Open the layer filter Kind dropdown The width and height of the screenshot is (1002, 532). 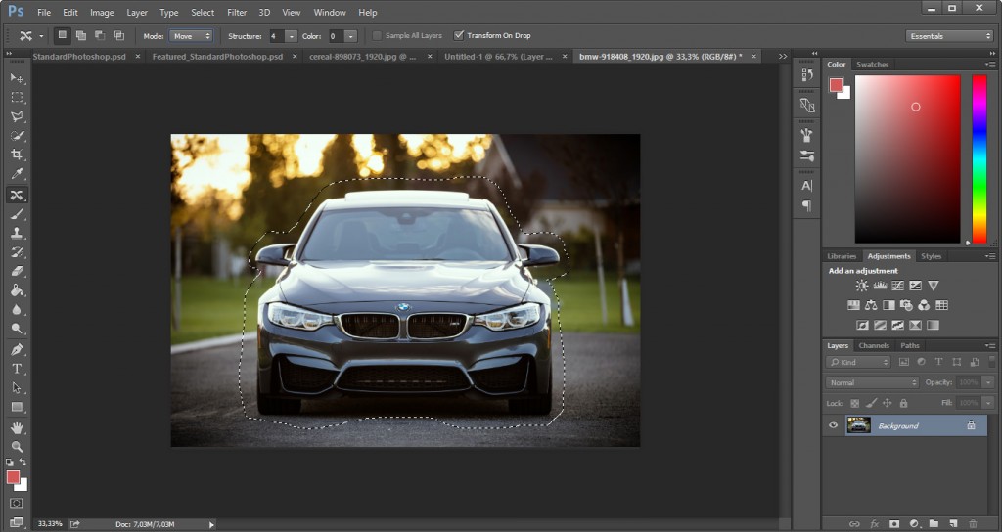point(857,362)
